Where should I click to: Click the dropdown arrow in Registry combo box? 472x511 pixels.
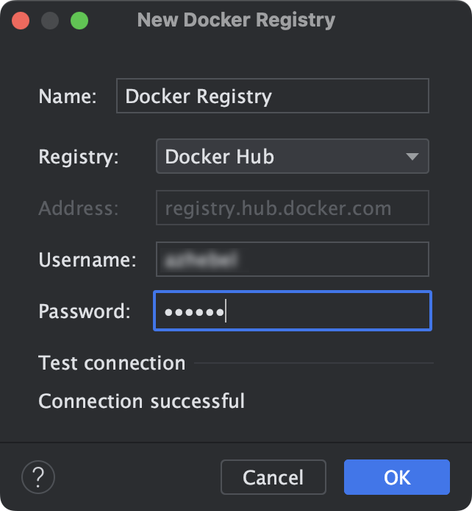click(x=412, y=157)
